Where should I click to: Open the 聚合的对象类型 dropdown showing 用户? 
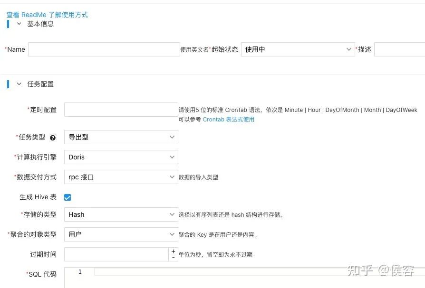[x=121, y=234]
